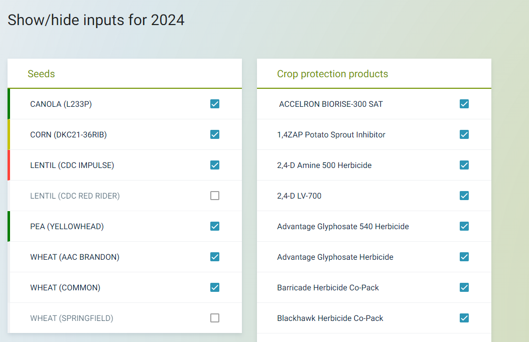
Task: Click the Seeds panel heading
Action: pyautogui.click(x=41, y=74)
